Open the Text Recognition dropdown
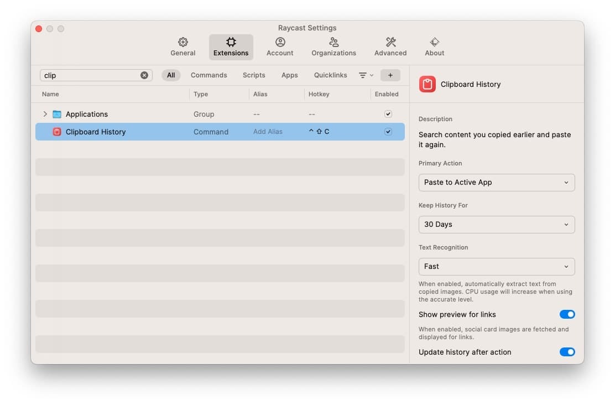This screenshot has width=615, height=405. pyautogui.click(x=497, y=267)
